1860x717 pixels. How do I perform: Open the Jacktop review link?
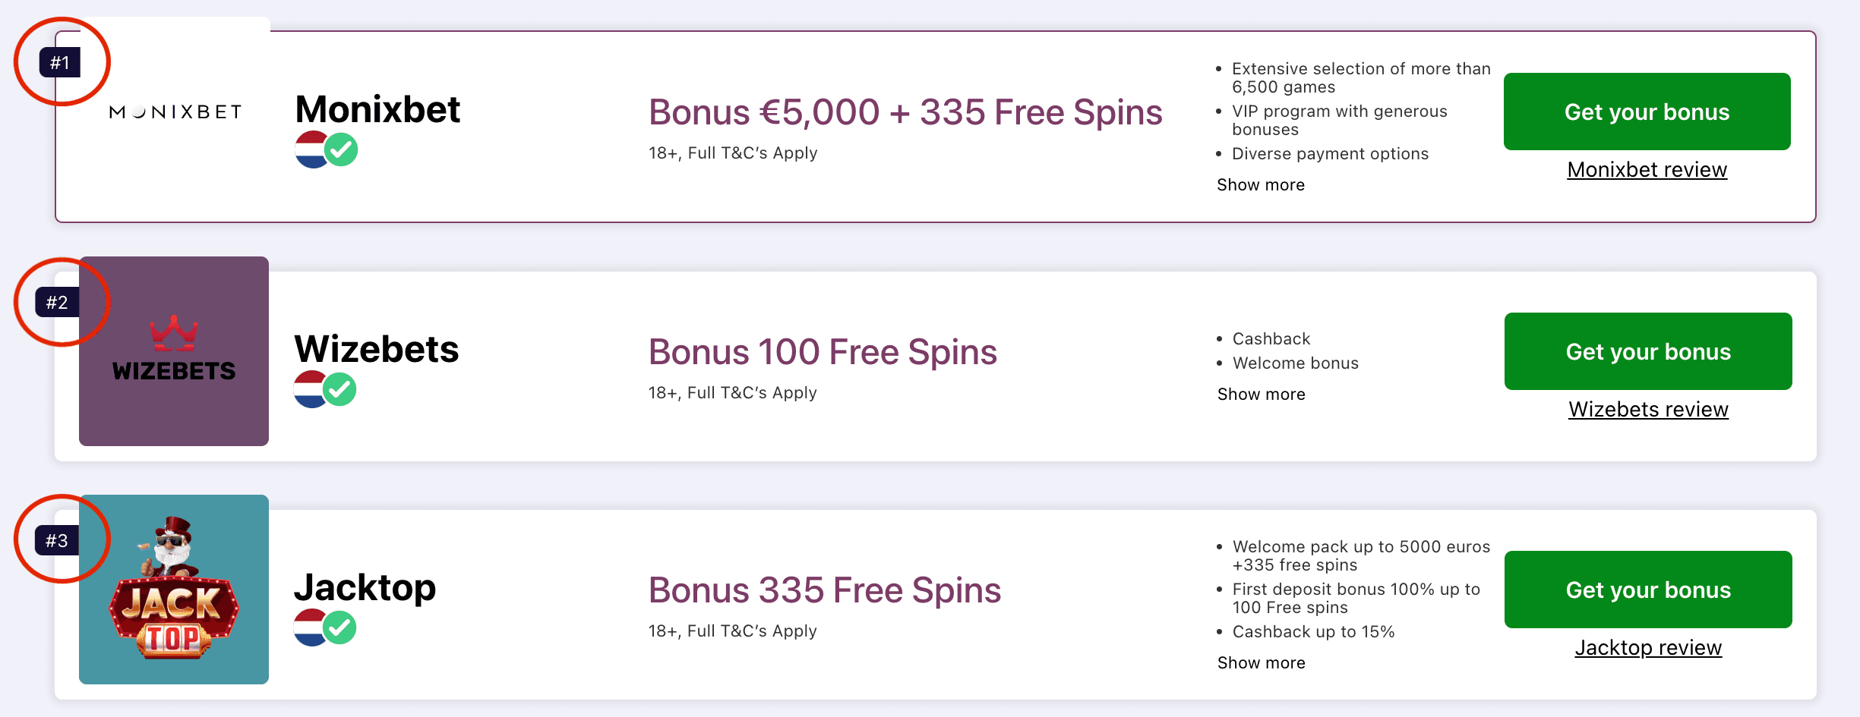tap(1648, 648)
